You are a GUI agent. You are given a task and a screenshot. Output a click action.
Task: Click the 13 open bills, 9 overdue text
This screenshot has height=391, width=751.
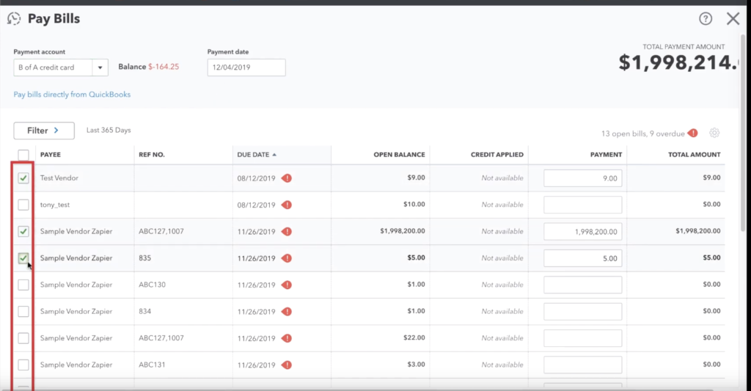tap(642, 134)
